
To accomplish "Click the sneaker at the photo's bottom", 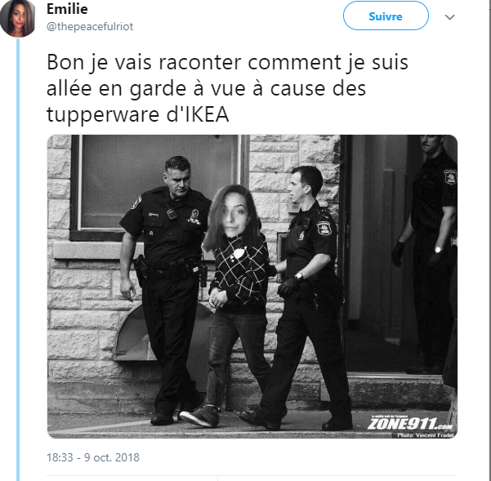I will pos(199,416).
